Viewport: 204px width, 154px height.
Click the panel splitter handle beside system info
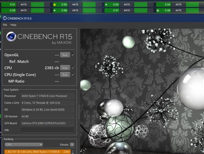coord(79,112)
